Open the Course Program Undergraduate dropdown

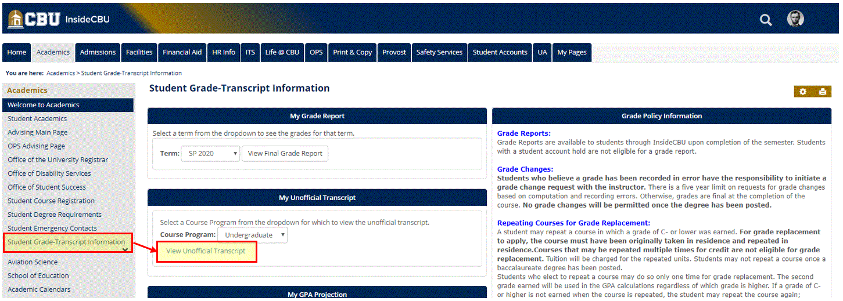[x=253, y=235]
